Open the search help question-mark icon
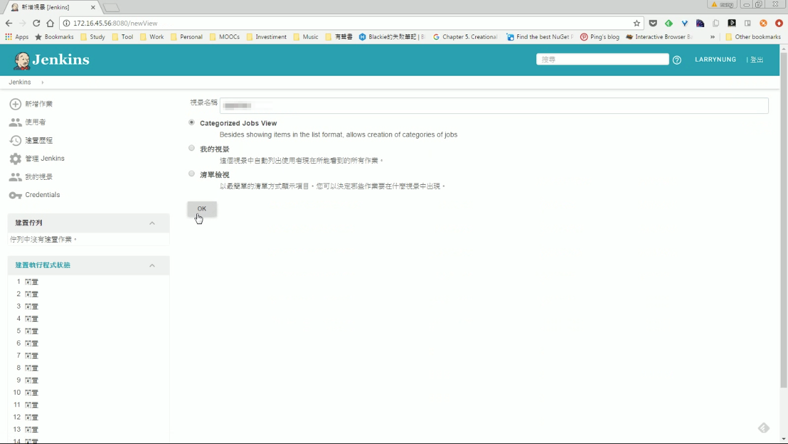 (x=677, y=60)
